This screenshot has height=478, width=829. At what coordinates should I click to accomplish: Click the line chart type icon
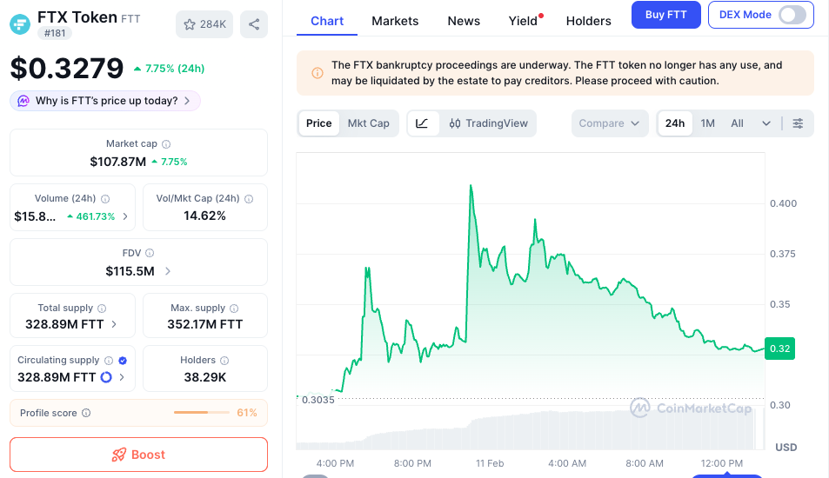(x=422, y=123)
